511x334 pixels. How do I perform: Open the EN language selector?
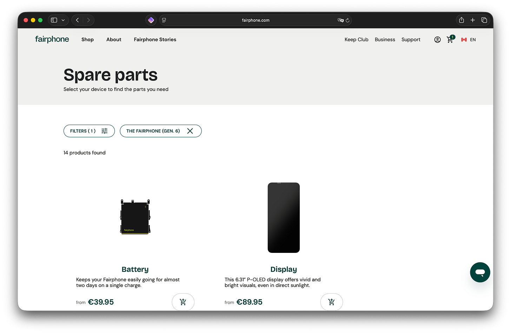coord(469,40)
